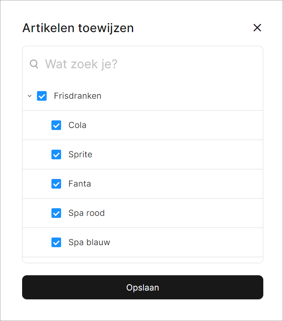Click the Cola item label
This screenshot has width=283, height=321.
[x=78, y=125]
